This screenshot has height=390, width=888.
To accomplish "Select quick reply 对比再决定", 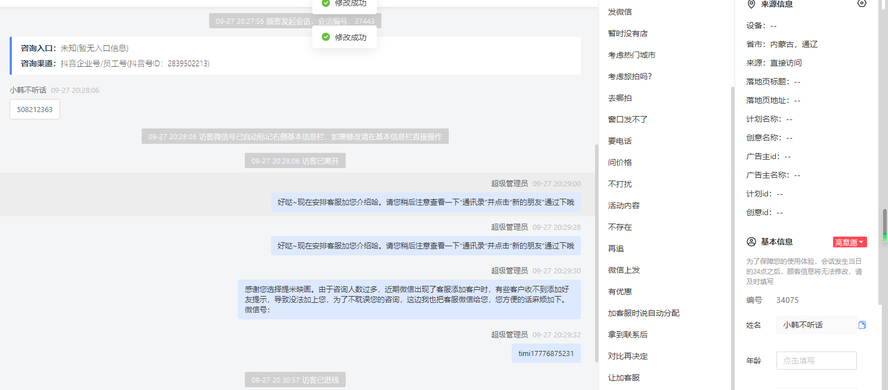I will coord(628,356).
